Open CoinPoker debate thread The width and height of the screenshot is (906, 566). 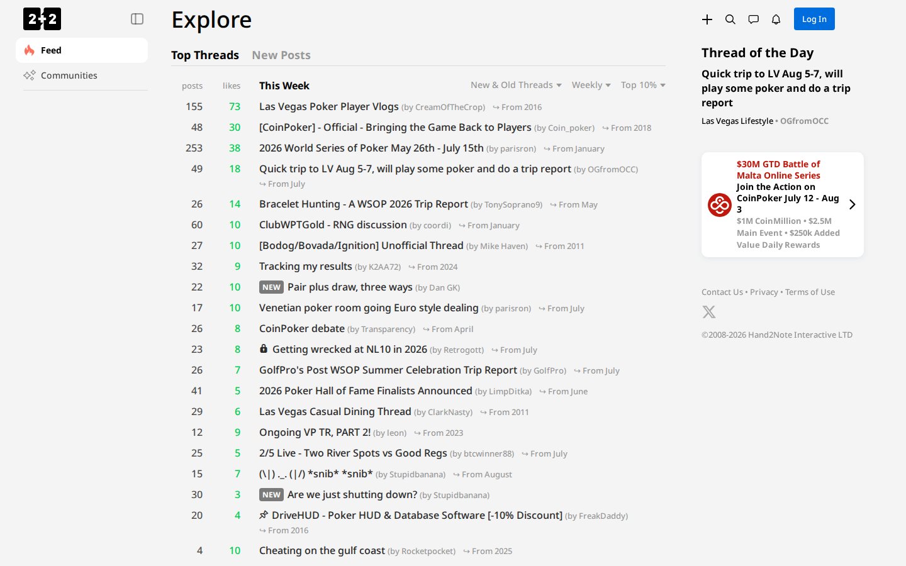[x=302, y=328]
